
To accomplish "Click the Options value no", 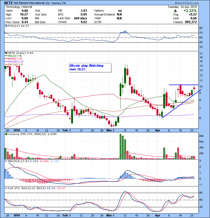I will 120,11.
